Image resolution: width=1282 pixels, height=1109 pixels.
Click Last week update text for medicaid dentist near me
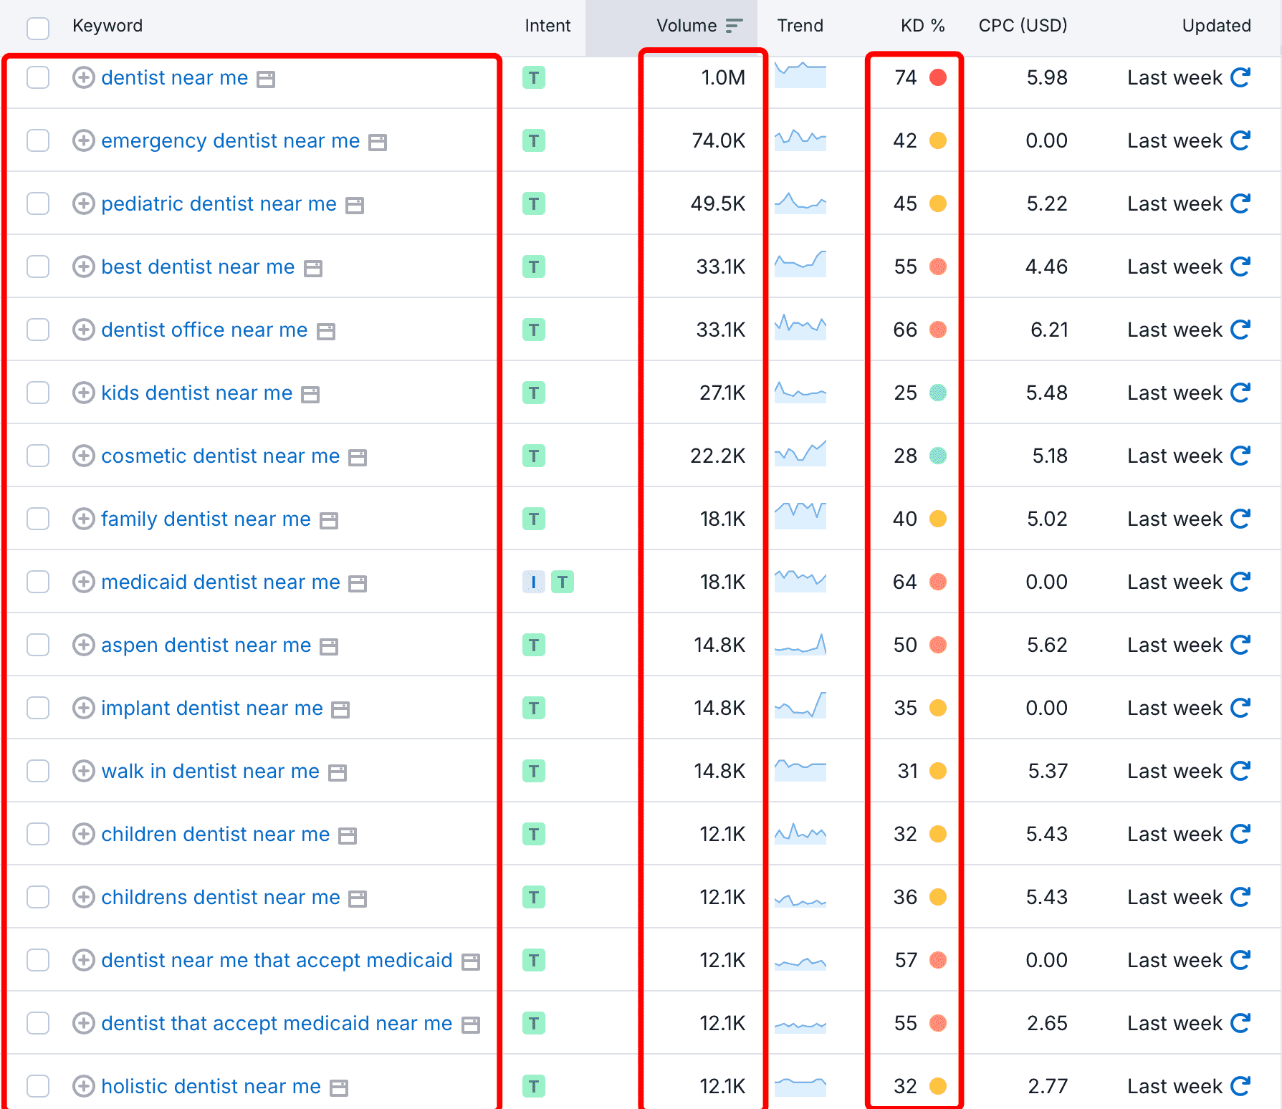tap(1175, 582)
